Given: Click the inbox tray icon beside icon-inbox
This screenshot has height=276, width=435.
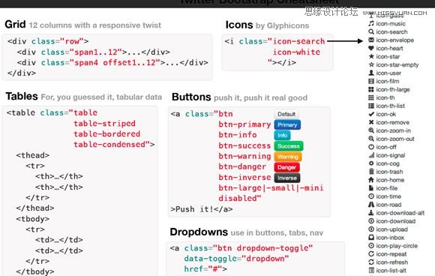Looking at the screenshot, I should 371,238.
